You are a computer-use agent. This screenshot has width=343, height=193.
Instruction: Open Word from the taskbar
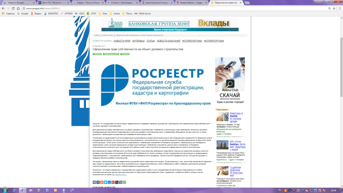point(47,190)
